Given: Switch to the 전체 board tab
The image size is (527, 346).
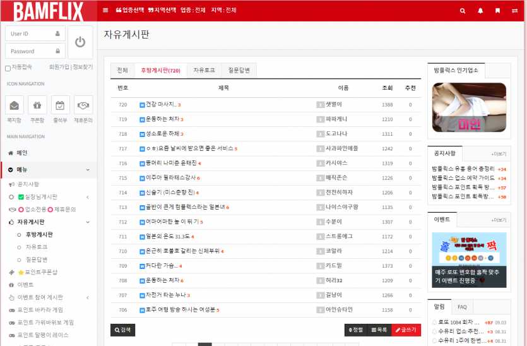Looking at the screenshot, I should (122, 70).
